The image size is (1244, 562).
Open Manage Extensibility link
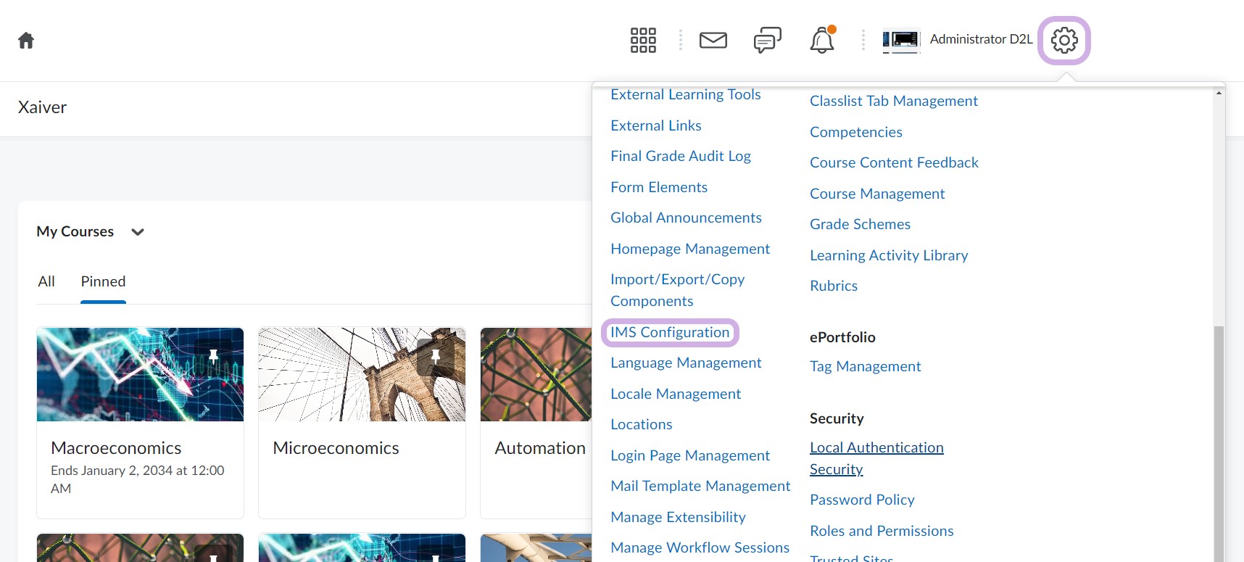678,517
